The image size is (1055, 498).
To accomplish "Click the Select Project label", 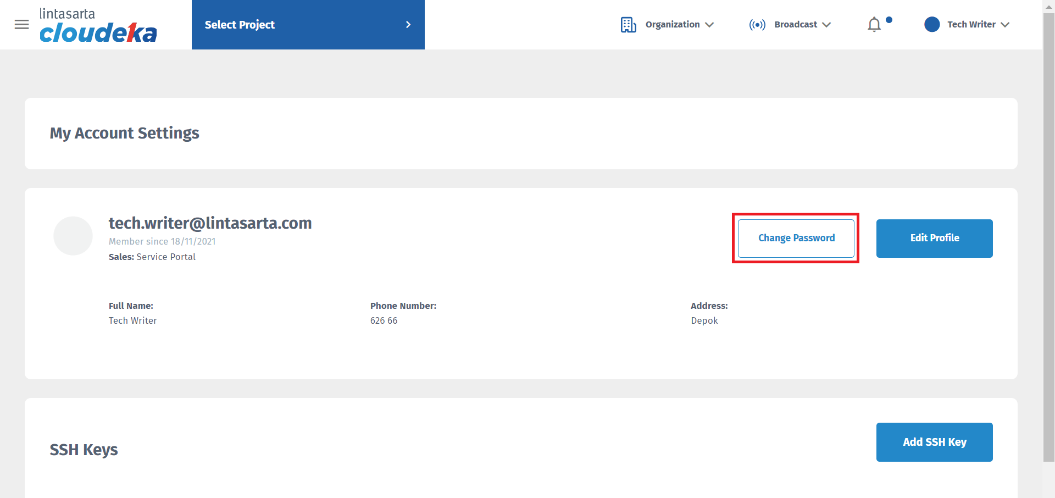I will click(x=240, y=25).
